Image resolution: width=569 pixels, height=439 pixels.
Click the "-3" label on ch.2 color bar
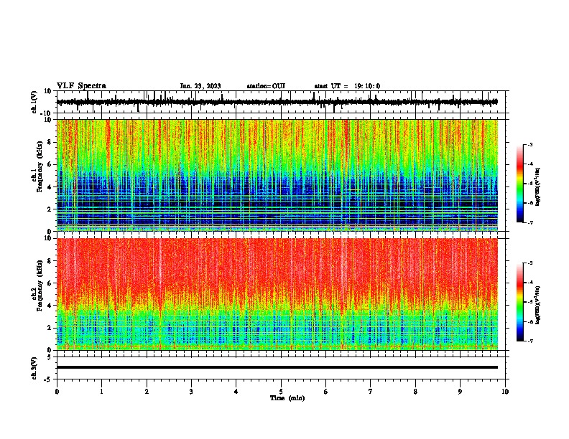coord(529,263)
